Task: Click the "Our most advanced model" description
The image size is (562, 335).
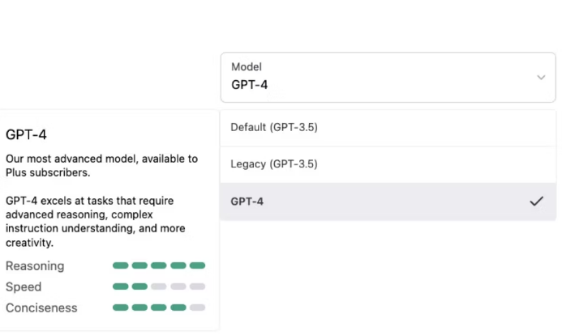Action: [101, 166]
